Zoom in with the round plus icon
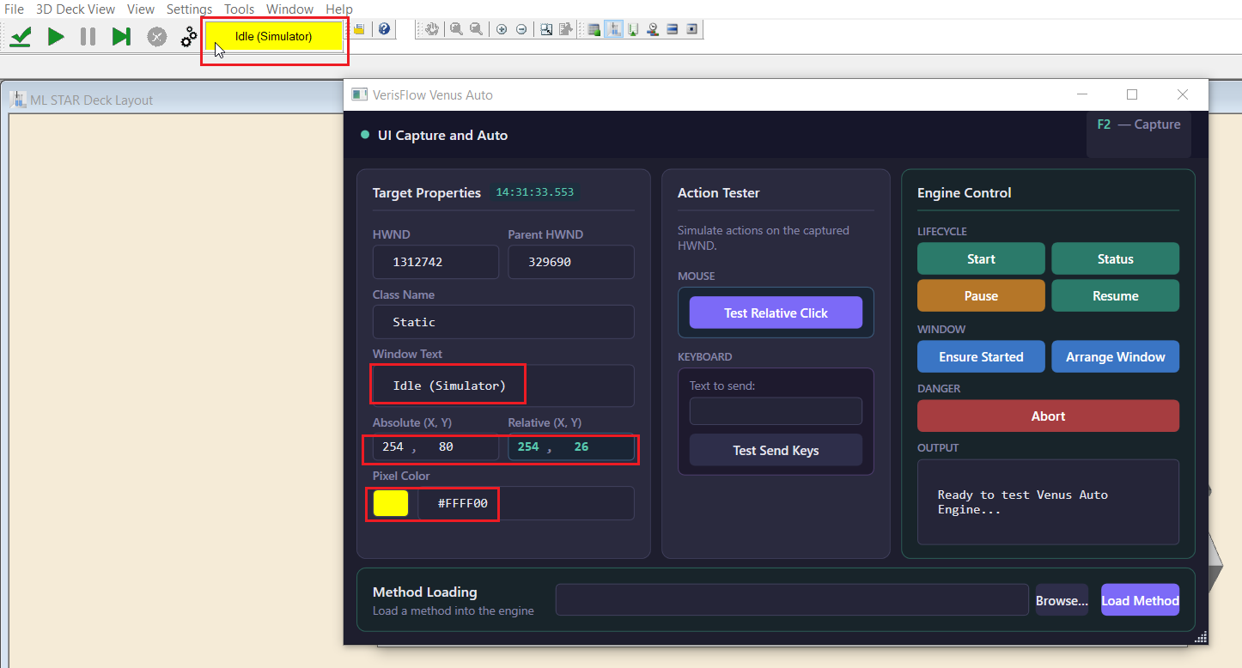 [x=502, y=29]
